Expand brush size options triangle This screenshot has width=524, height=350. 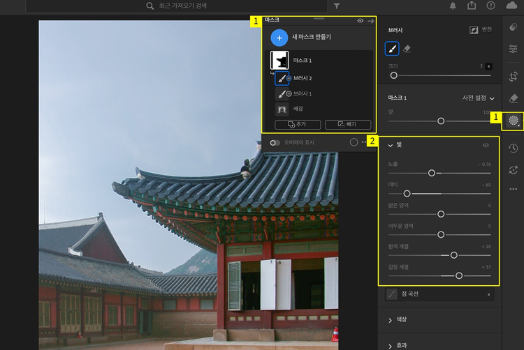(x=488, y=66)
